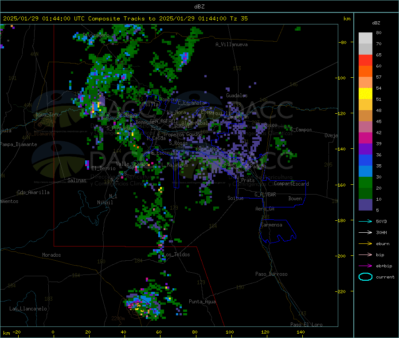The image size is (399, 338).
Task: Select the 39-42 dBZ magenta swatch
Action: [365, 138]
